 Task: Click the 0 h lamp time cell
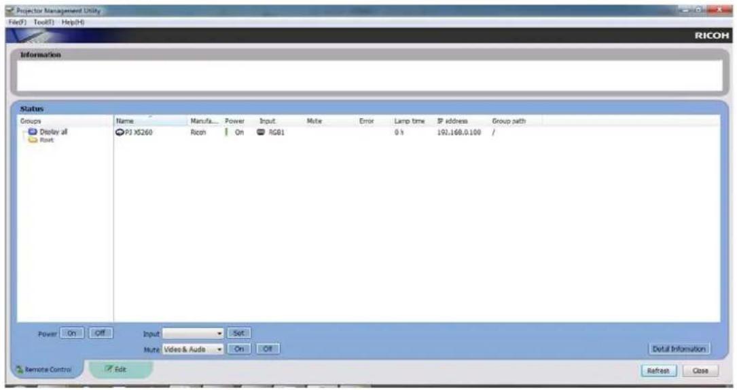pyautogui.click(x=399, y=132)
